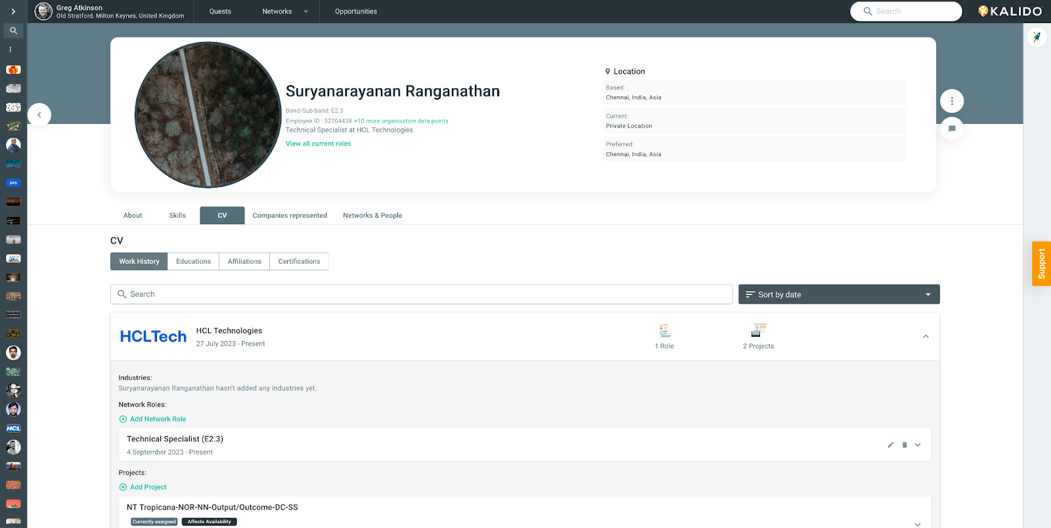The height and width of the screenshot is (528, 1051).
Task: Click the trash delete icon for Technical Specialist role
Action: coord(905,445)
